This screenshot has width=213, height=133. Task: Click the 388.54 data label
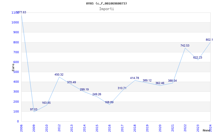pyautogui.click(x=172, y=81)
